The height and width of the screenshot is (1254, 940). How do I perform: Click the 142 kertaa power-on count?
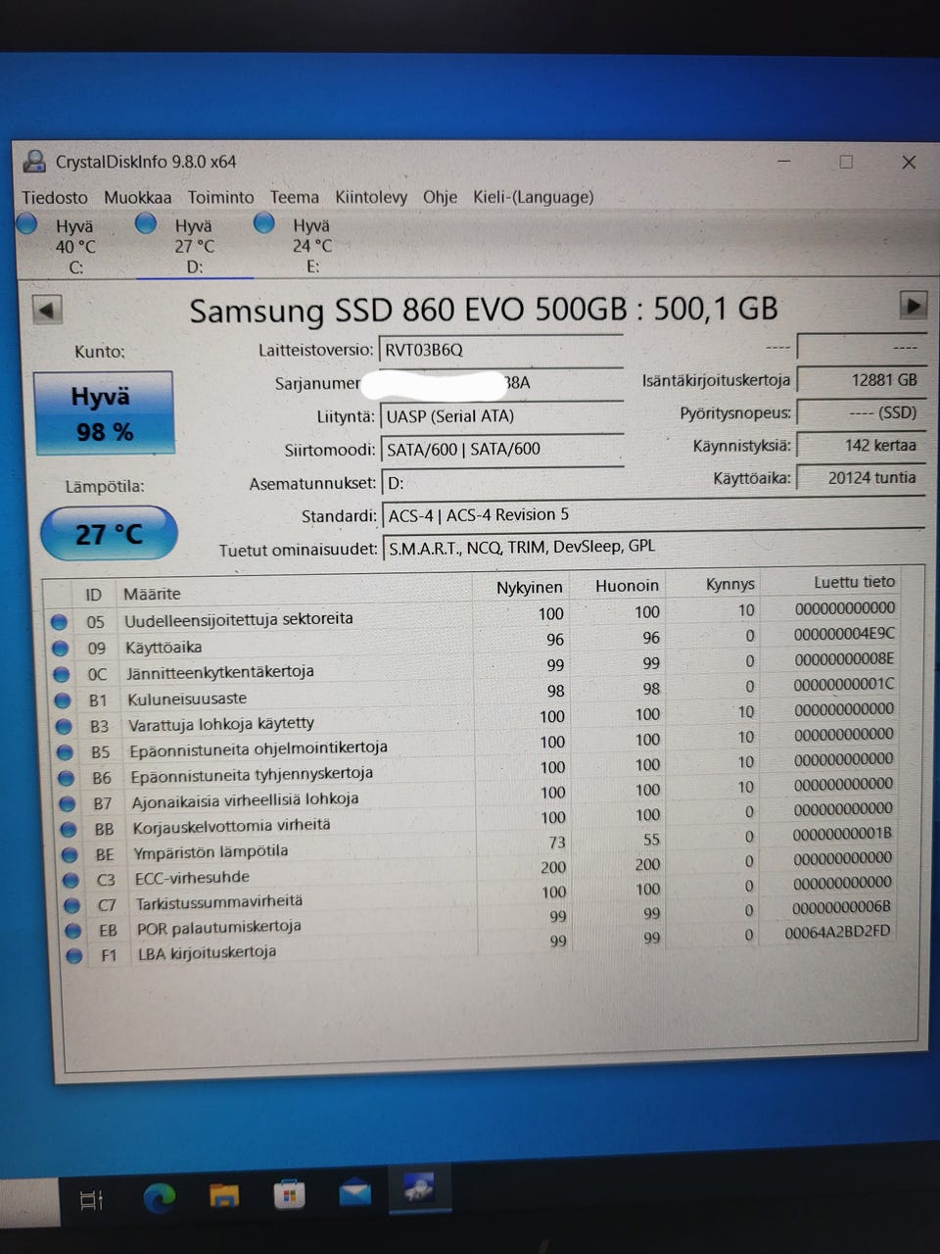tap(861, 445)
